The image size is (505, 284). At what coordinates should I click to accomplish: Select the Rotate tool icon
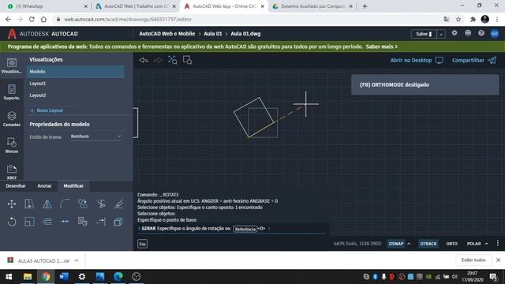12,222
